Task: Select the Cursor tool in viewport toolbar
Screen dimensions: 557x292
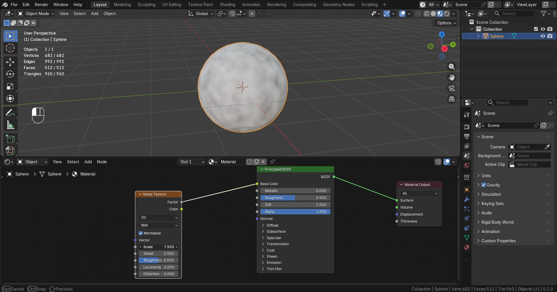Action: pyautogui.click(x=10, y=48)
